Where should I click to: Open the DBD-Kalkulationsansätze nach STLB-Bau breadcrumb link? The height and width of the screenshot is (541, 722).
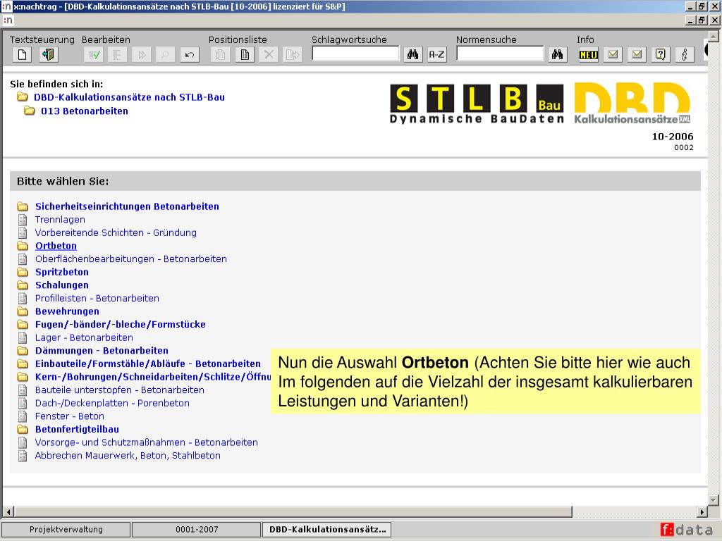click(x=129, y=97)
